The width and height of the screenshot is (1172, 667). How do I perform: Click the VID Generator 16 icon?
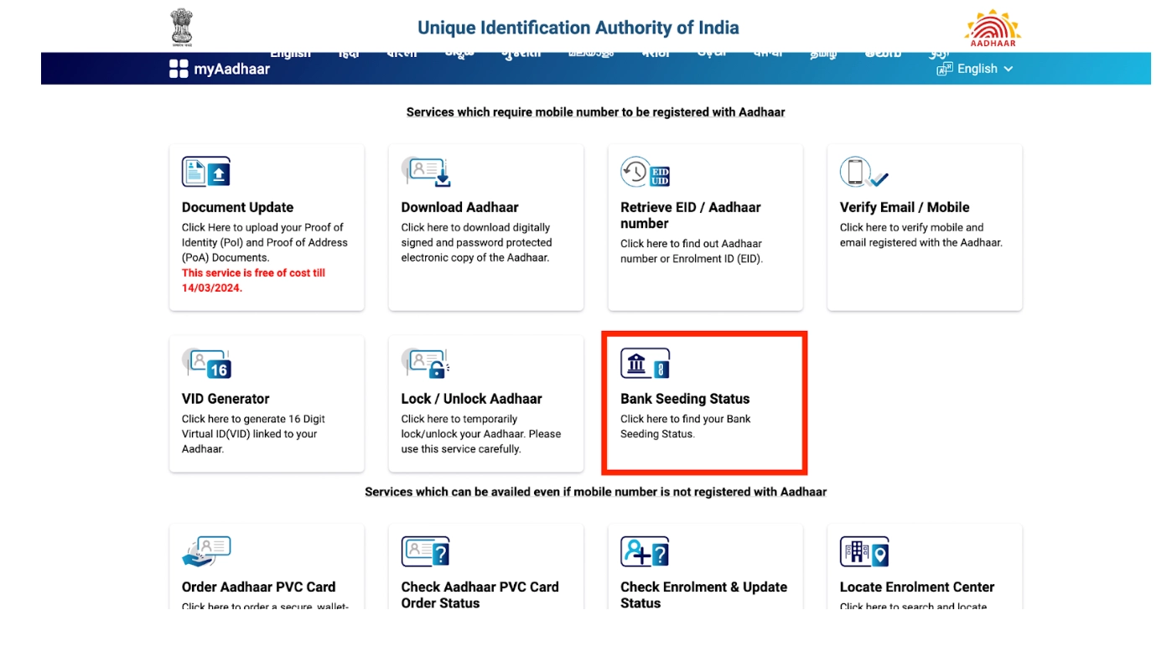[x=206, y=364]
